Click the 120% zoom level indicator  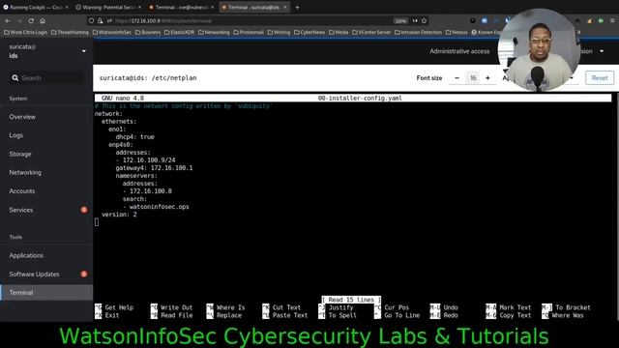click(400, 21)
